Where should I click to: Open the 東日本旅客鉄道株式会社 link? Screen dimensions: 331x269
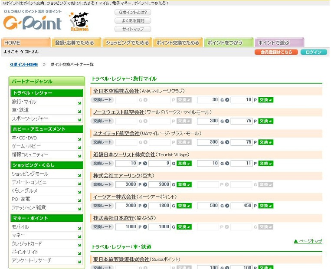[121, 259]
